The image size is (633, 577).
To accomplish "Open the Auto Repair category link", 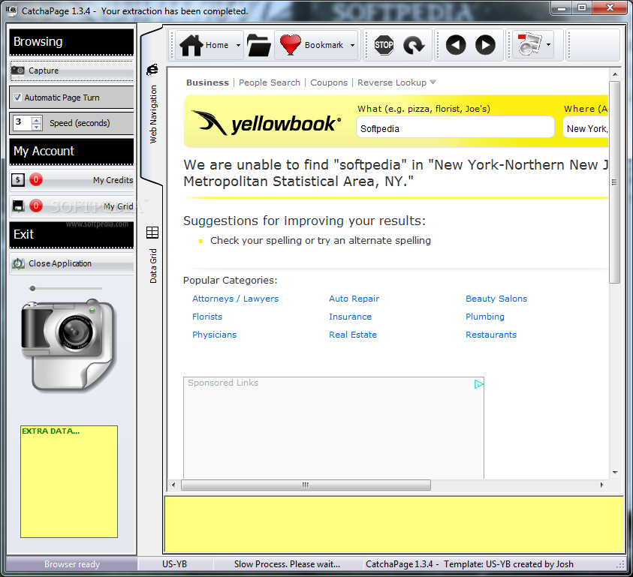I will coord(354,299).
